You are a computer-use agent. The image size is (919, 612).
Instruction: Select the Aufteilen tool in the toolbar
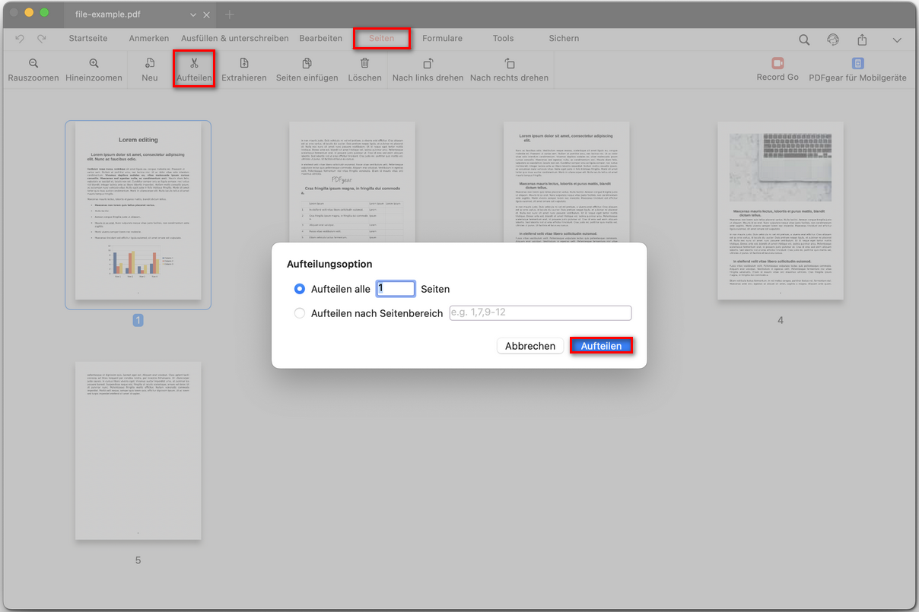pos(193,68)
